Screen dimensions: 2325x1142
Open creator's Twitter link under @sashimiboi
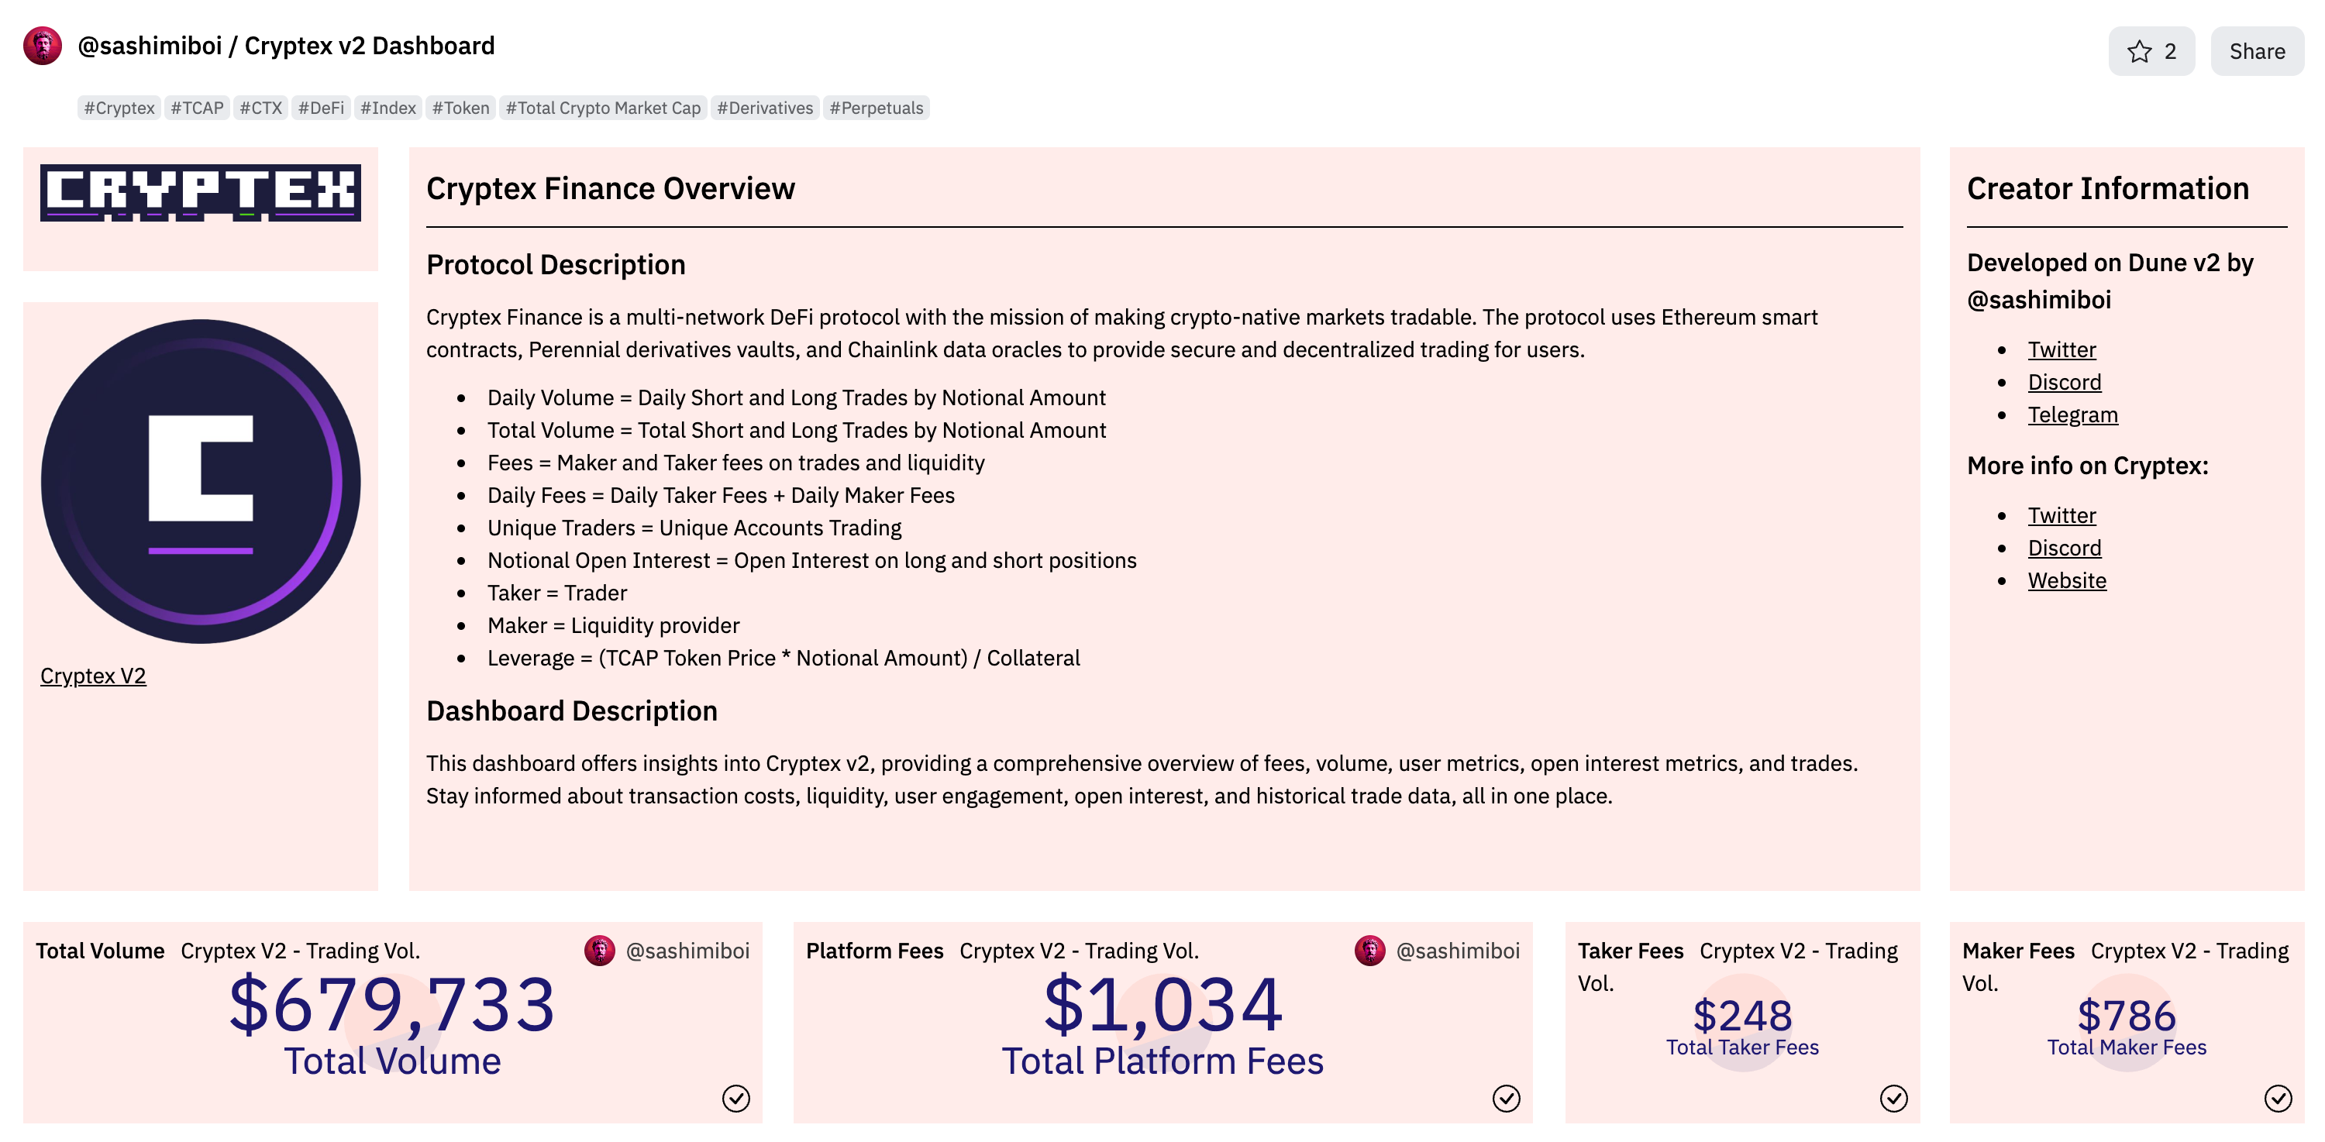(x=2061, y=349)
